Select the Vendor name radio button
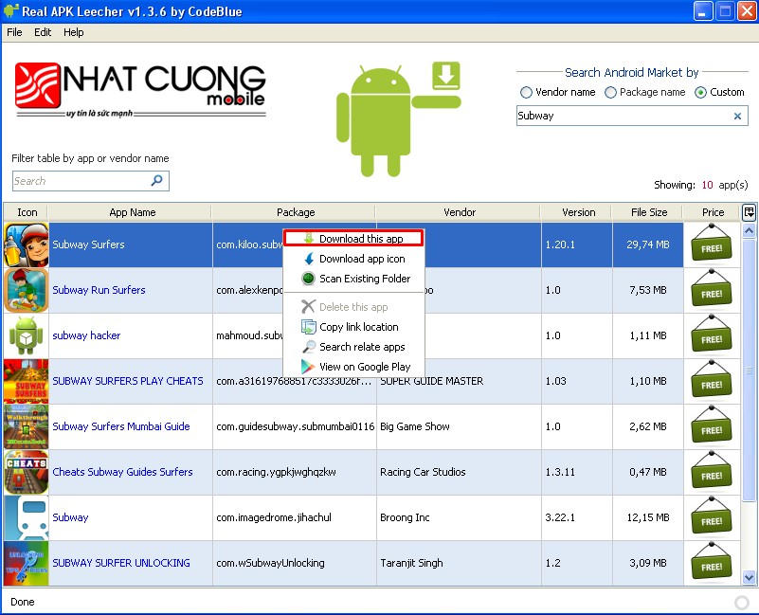The width and height of the screenshot is (759, 615). 526,93
